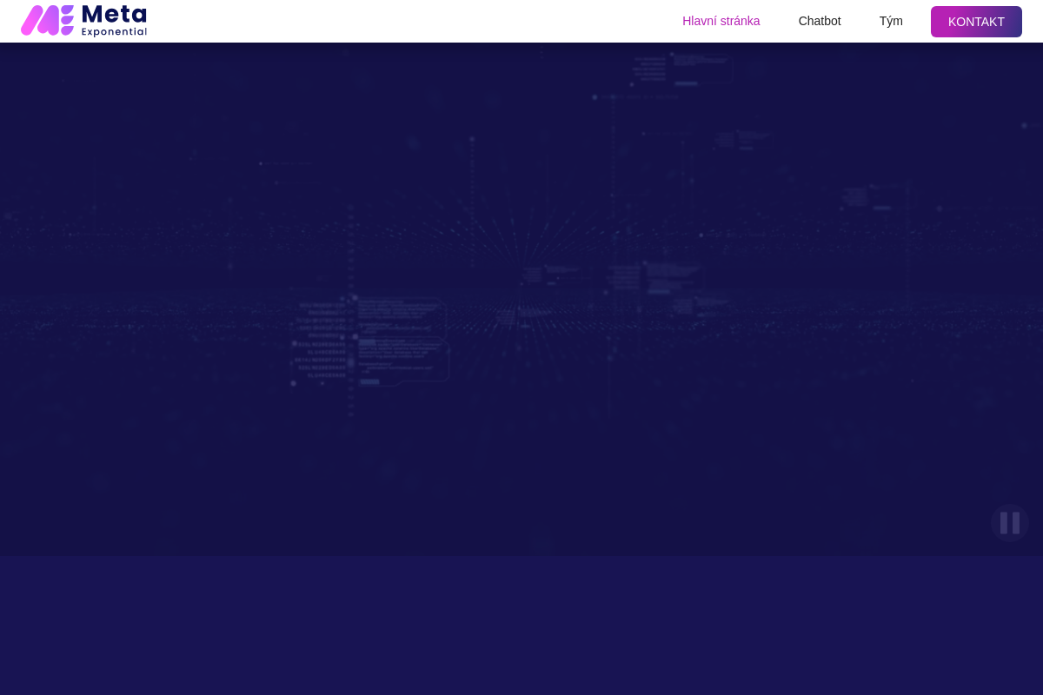This screenshot has height=695, width=1043.
Task: Click the number column left of the code panel
Action: tap(322, 341)
